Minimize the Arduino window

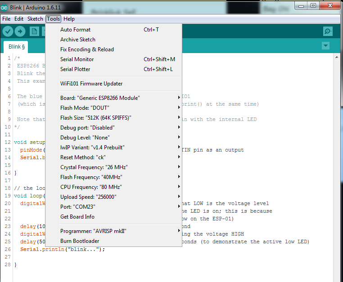(x=301, y=6)
